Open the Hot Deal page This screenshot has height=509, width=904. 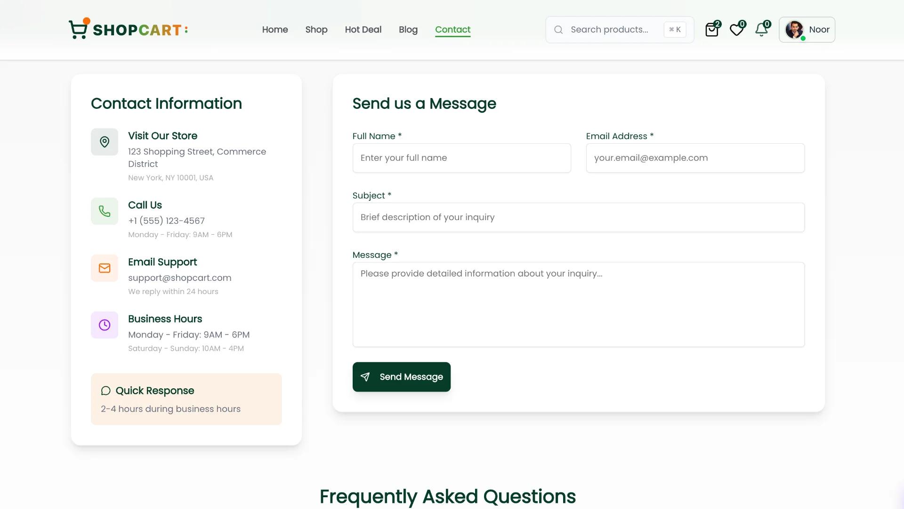[363, 30]
